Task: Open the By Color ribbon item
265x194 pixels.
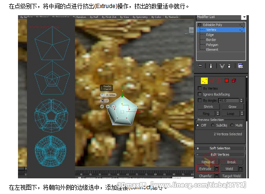Action: [156, 17]
